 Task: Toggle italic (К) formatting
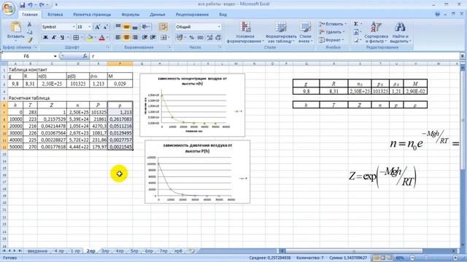54,37
